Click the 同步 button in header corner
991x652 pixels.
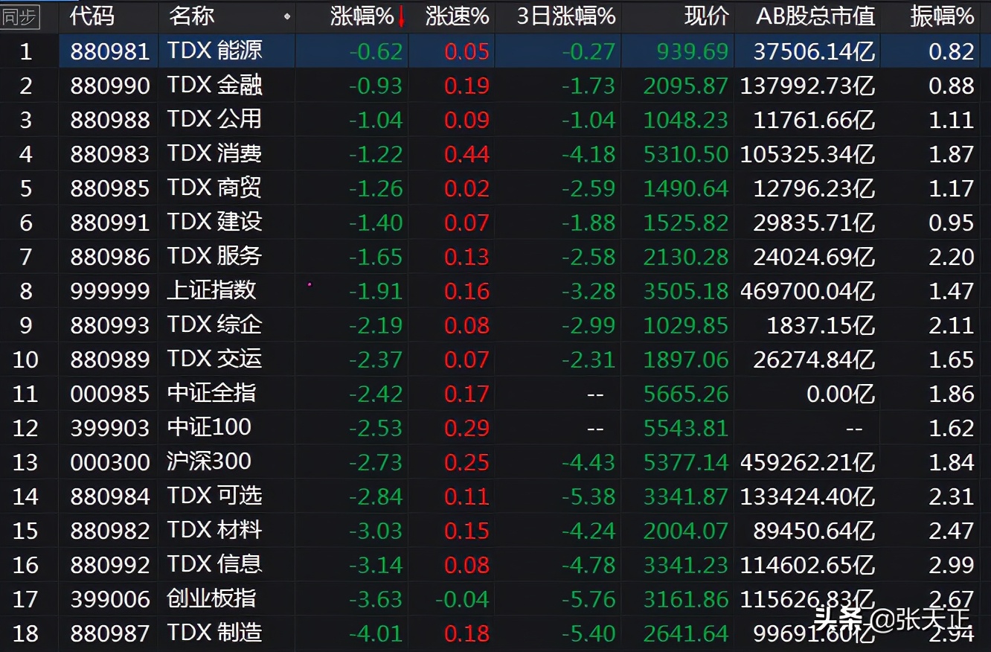click(x=19, y=16)
